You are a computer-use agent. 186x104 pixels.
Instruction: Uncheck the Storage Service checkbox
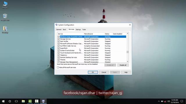click(59, 39)
